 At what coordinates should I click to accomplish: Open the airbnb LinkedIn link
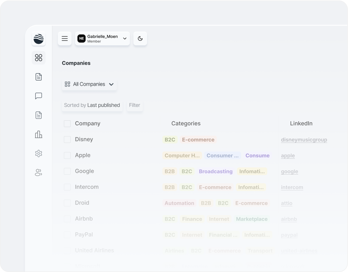(x=289, y=219)
